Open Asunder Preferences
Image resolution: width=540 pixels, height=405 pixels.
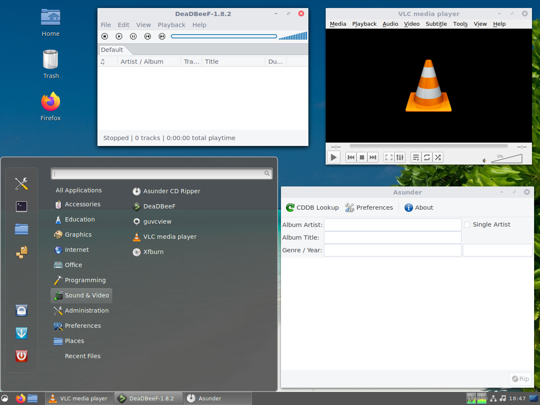pyautogui.click(x=369, y=208)
